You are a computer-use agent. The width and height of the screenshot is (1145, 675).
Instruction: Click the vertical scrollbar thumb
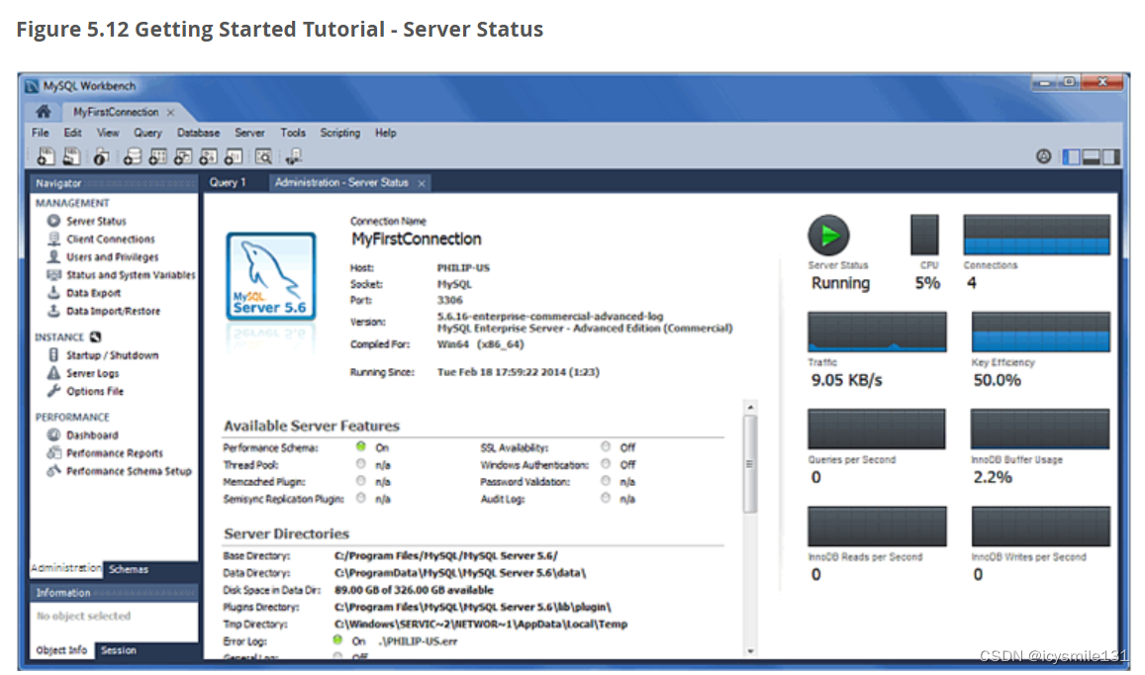point(750,464)
